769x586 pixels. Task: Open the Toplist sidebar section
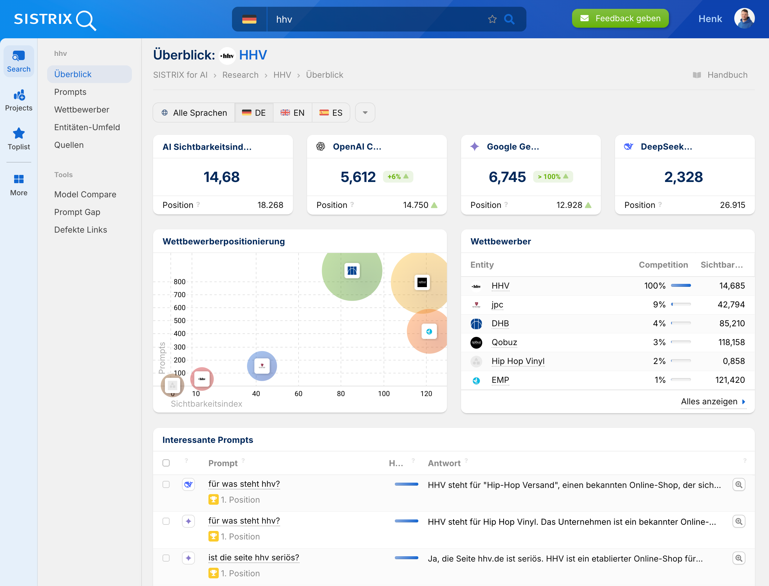(x=19, y=139)
